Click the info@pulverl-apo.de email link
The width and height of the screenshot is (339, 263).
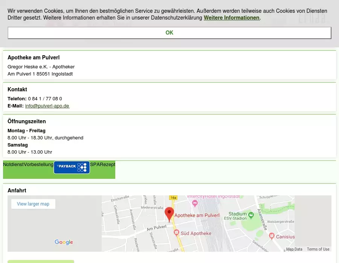47,106
